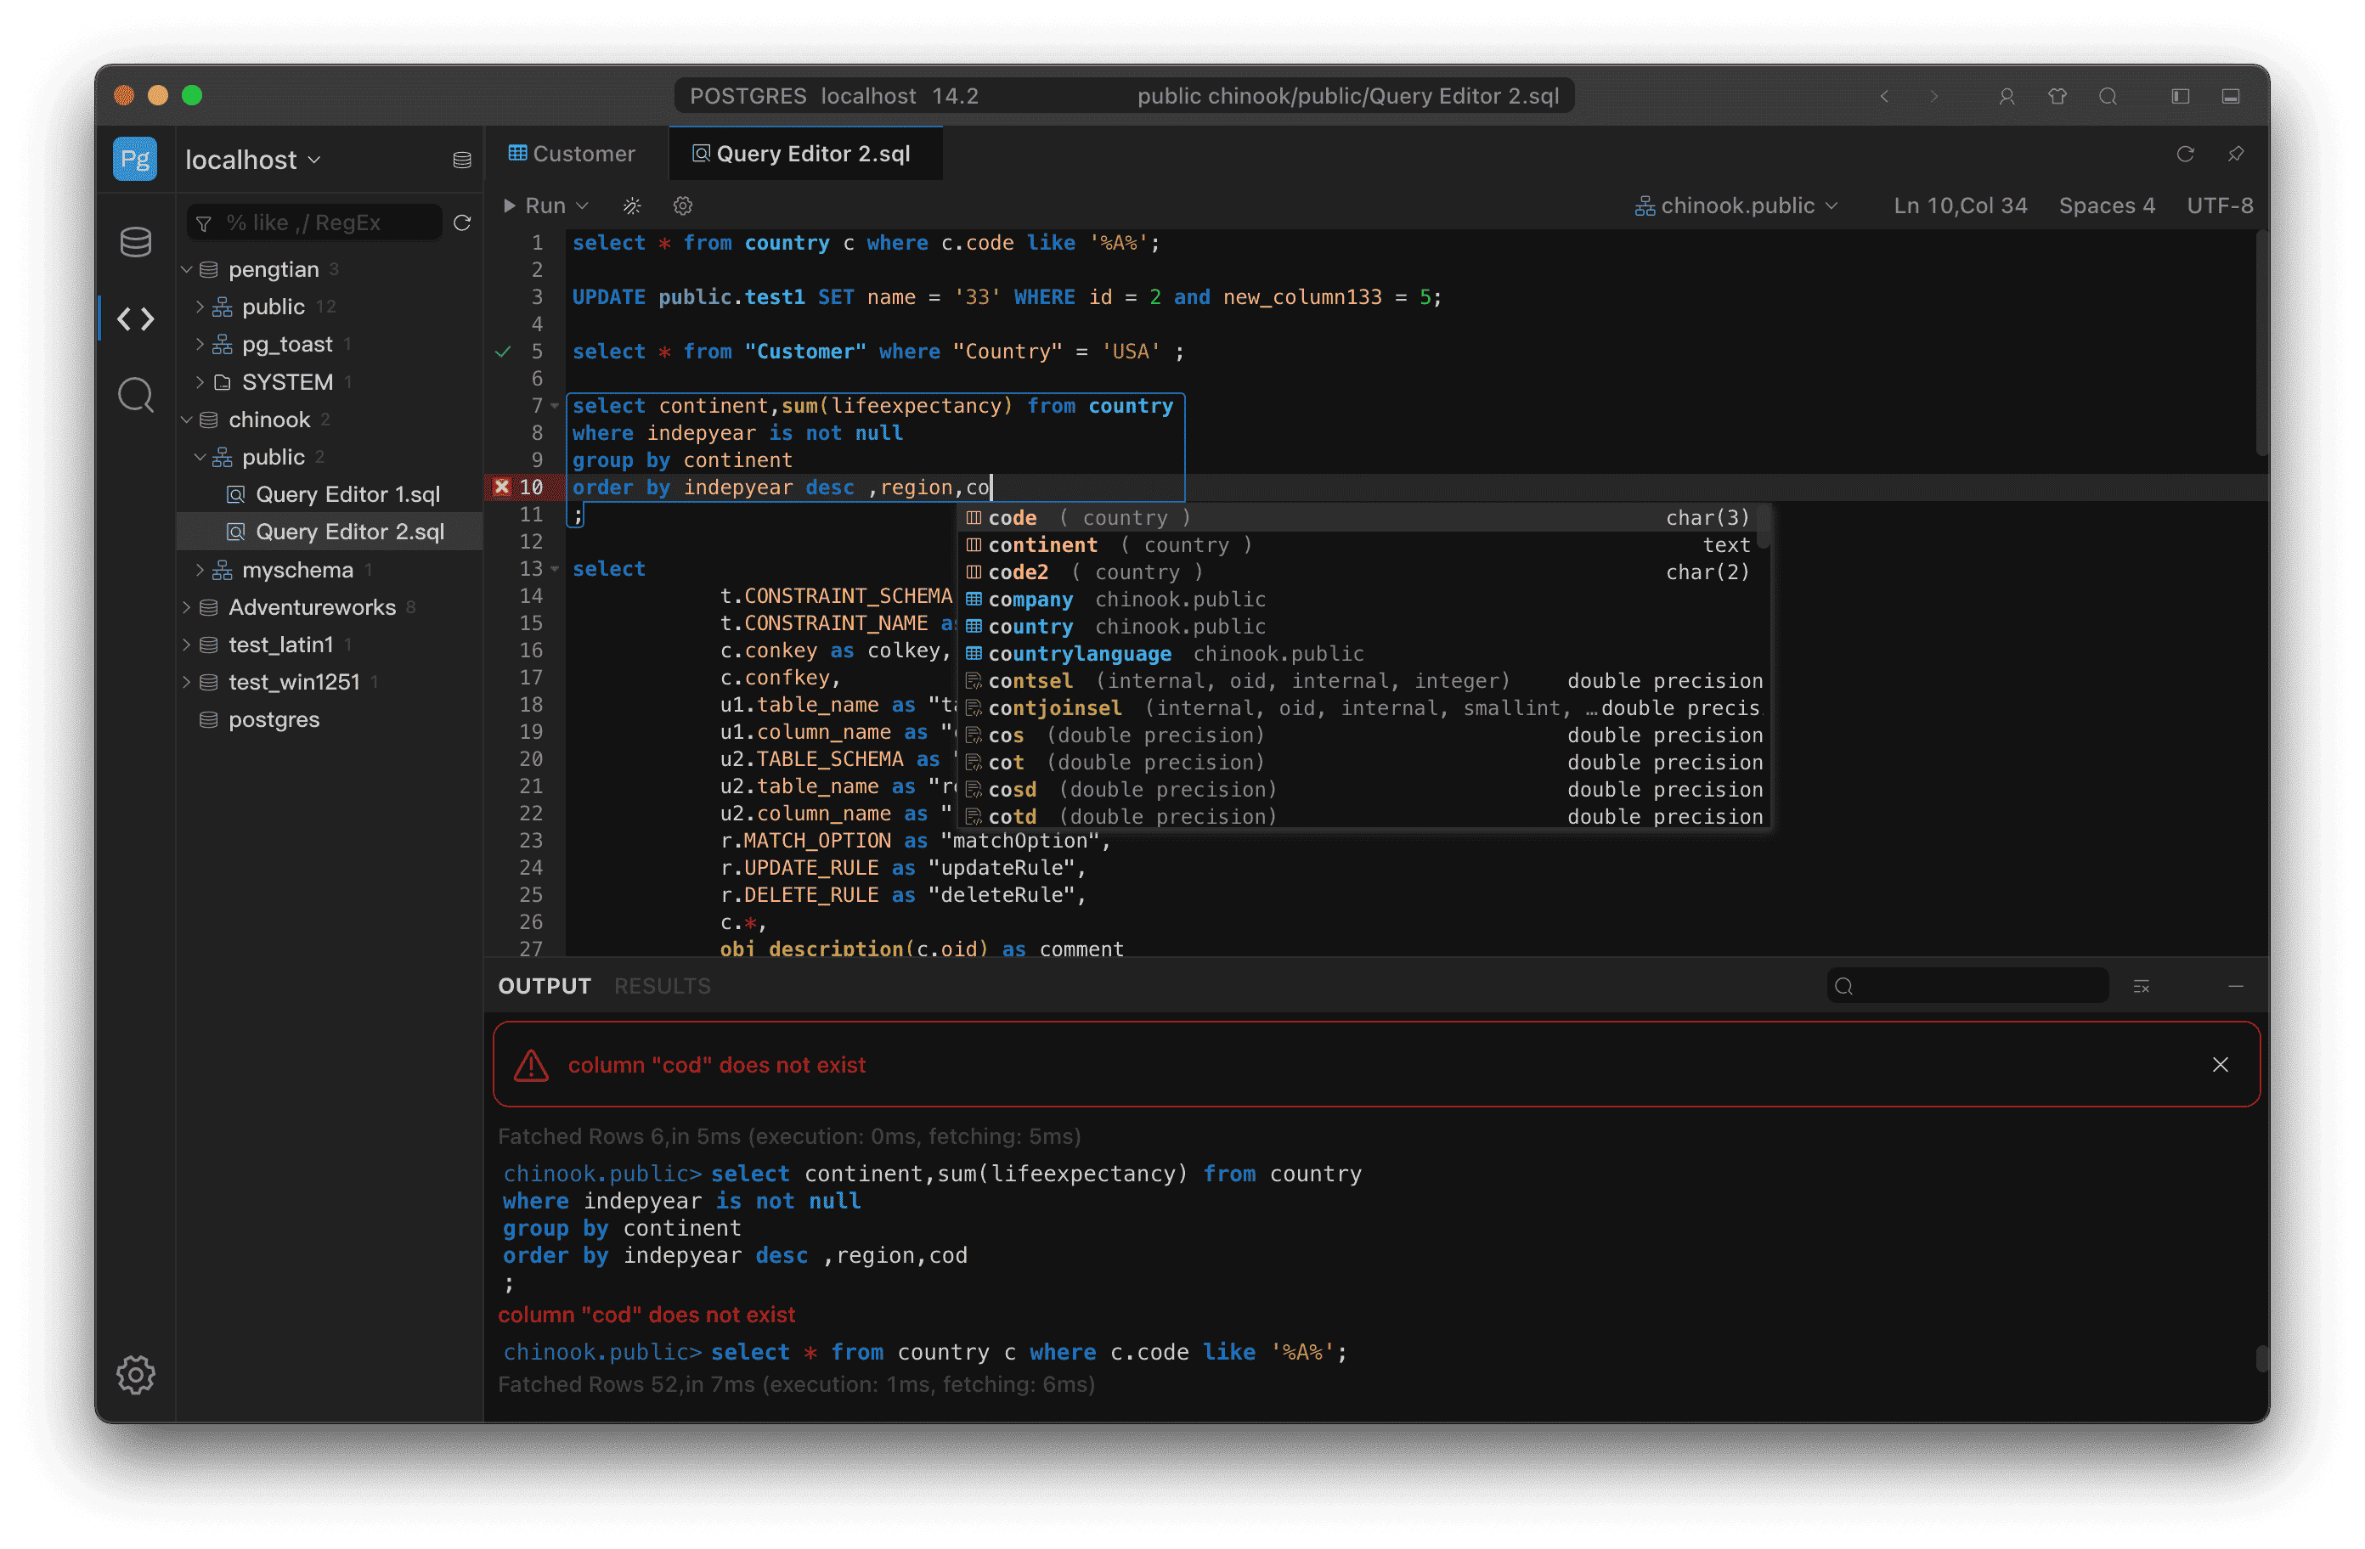
Task: Open app settings via bottom-left gear icon
Action: (135, 1375)
